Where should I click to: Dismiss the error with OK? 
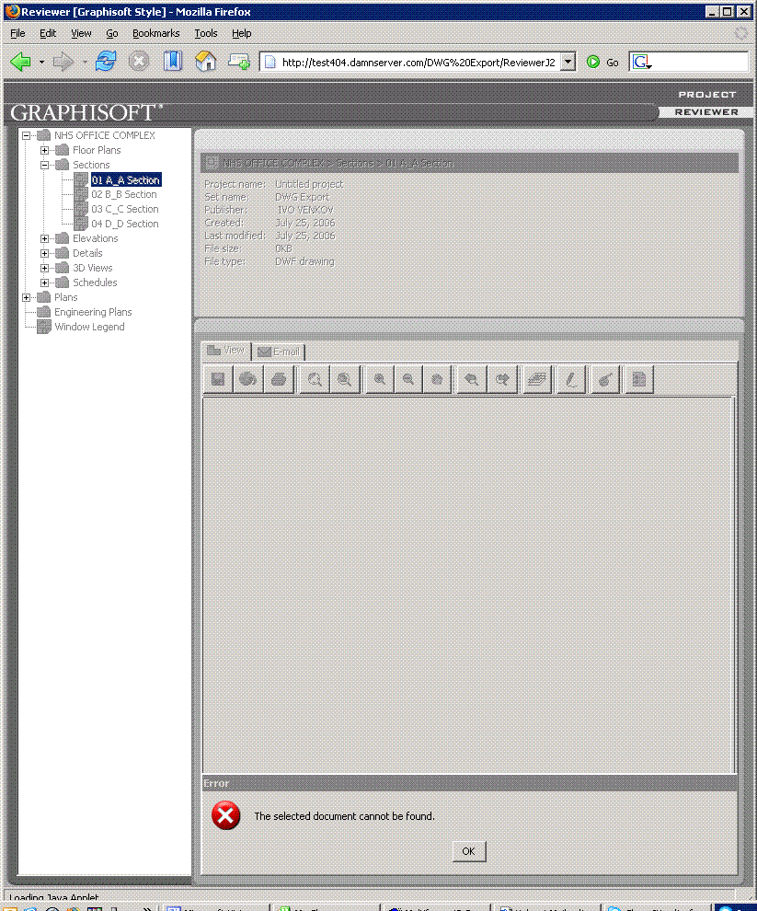tap(469, 851)
